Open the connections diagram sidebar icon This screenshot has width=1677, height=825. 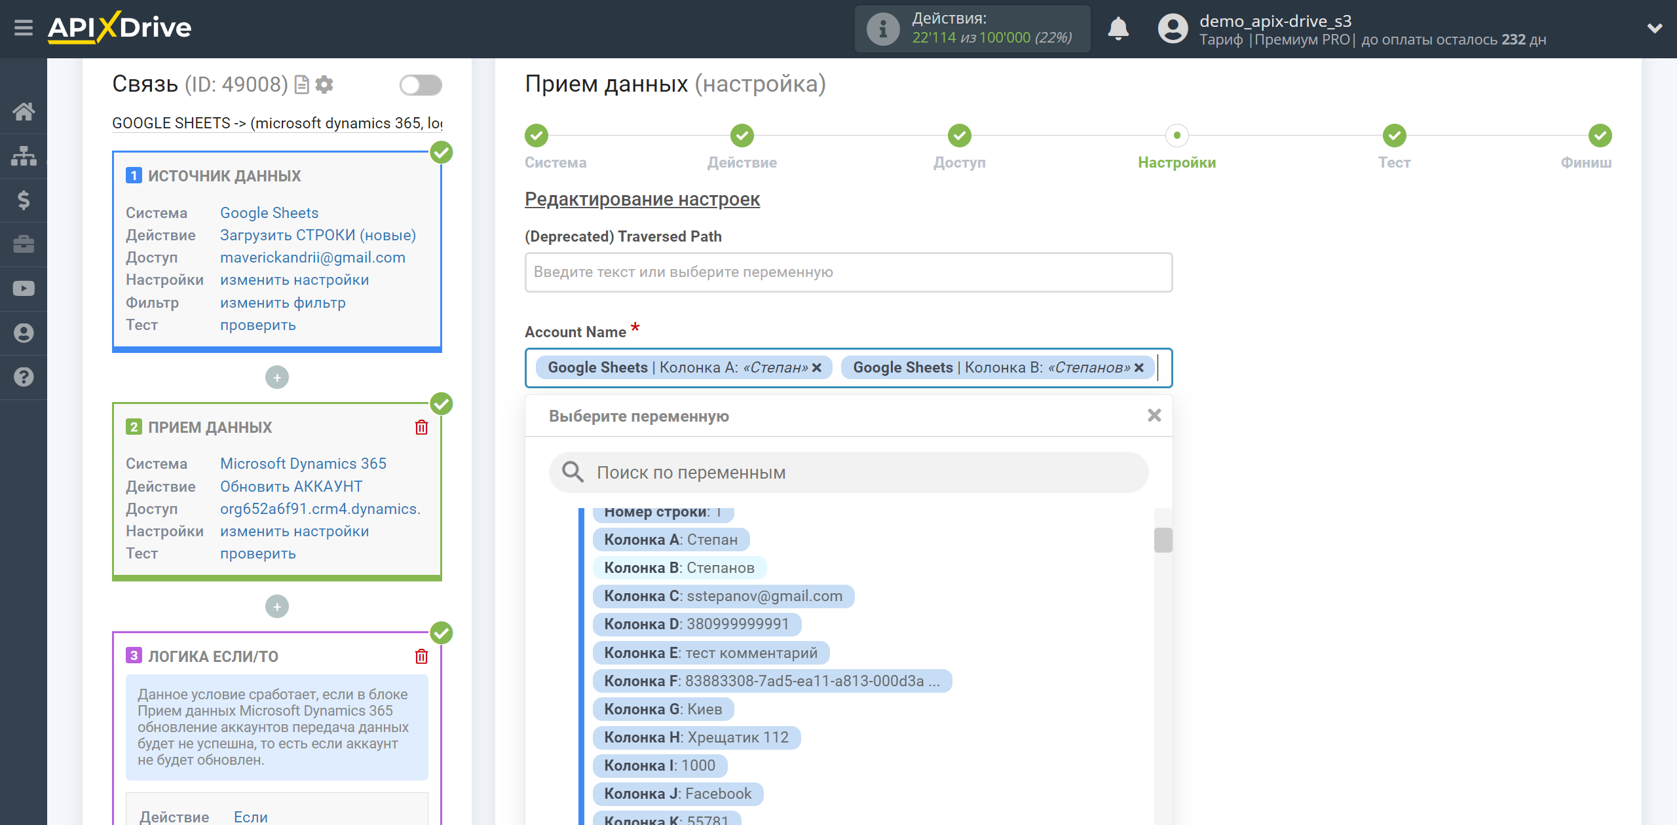[x=24, y=156]
